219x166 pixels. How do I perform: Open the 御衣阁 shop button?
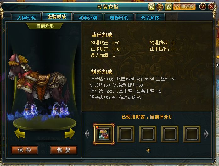pos(184,7)
